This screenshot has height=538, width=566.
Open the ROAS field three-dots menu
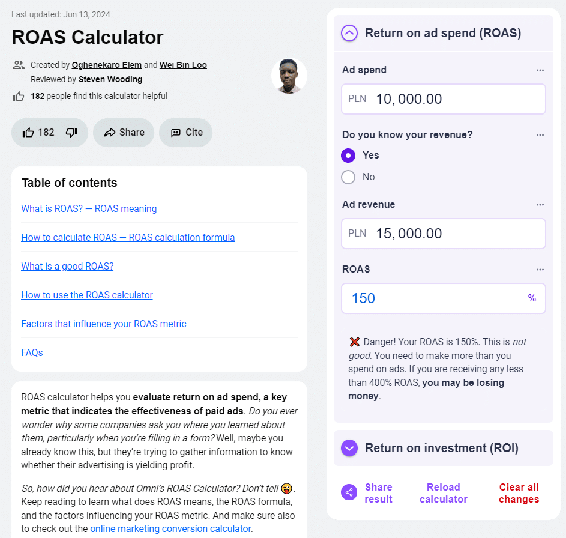540,270
